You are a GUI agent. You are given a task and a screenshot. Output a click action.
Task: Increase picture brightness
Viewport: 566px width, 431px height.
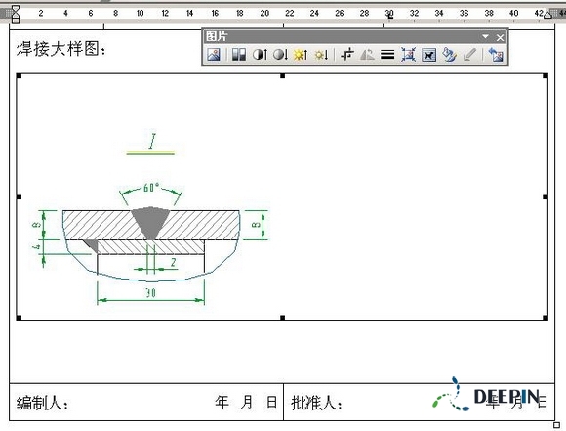(x=301, y=55)
